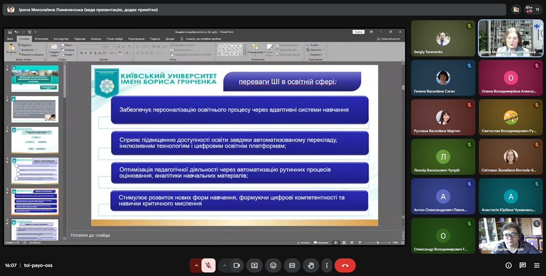Click the crossed-out camera icon at top right
The image size is (546, 276).
click(516, 9)
